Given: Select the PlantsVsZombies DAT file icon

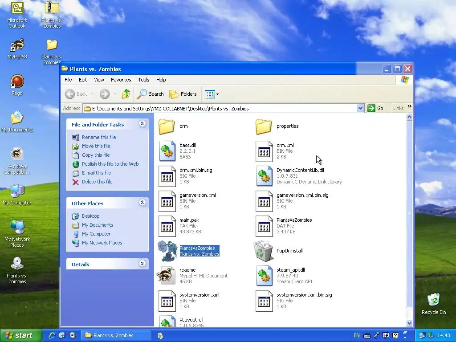Looking at the screenshot, I should point(264,226).
